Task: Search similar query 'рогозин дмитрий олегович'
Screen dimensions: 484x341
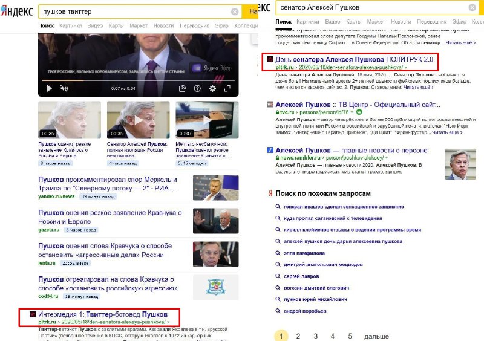Action: [316, 288]
